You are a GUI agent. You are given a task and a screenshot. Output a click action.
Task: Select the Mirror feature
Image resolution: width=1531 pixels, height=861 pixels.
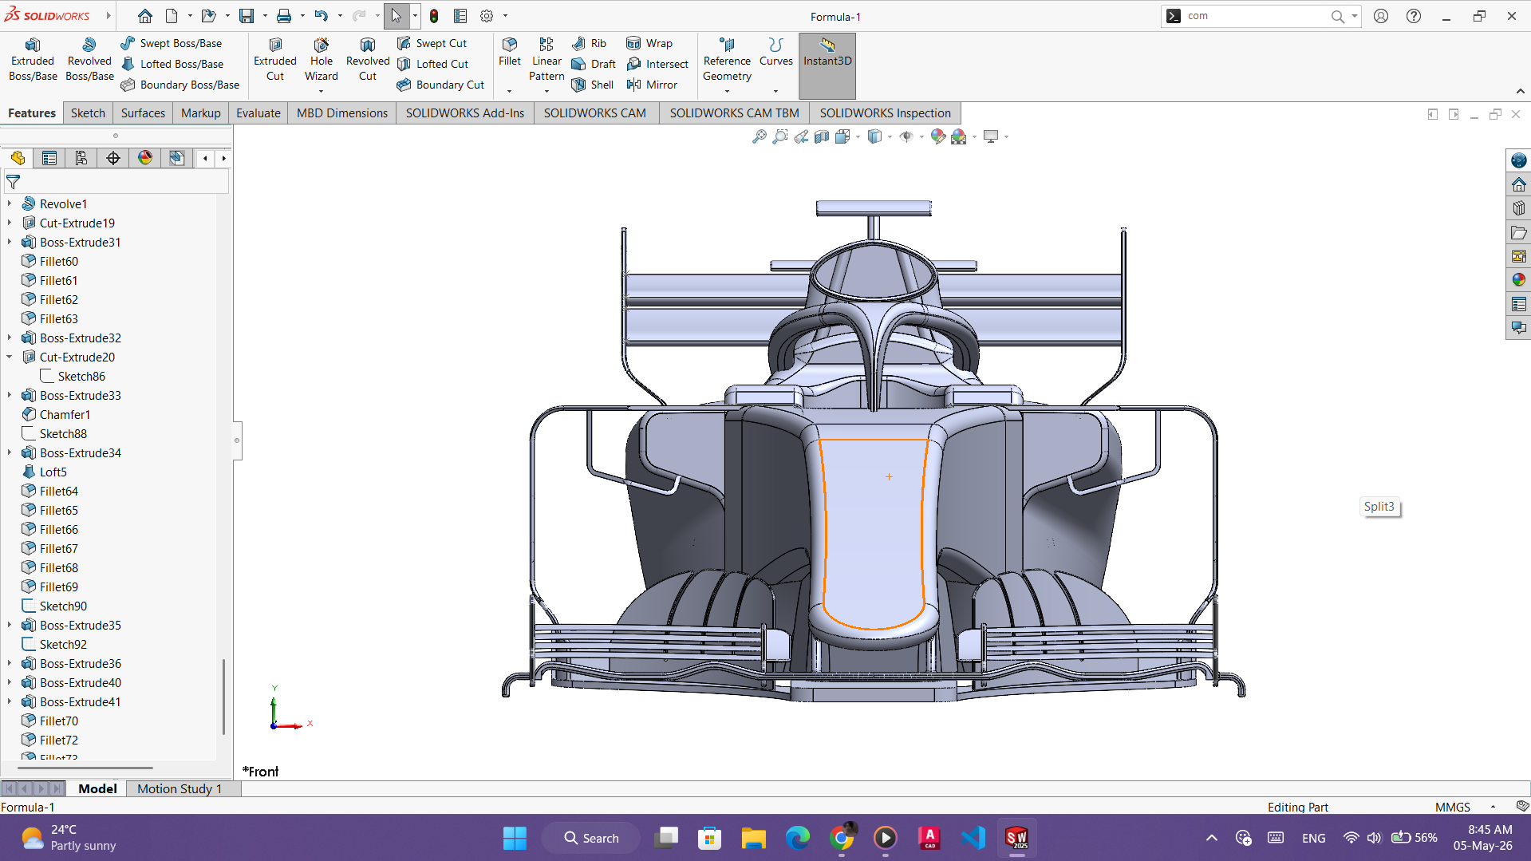652,85
